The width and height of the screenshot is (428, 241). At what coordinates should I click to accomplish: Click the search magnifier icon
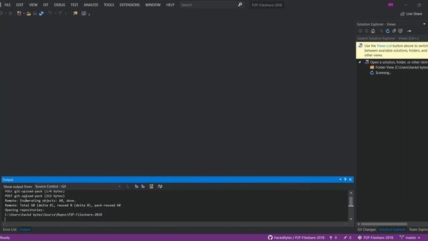(x=240, y=5)
